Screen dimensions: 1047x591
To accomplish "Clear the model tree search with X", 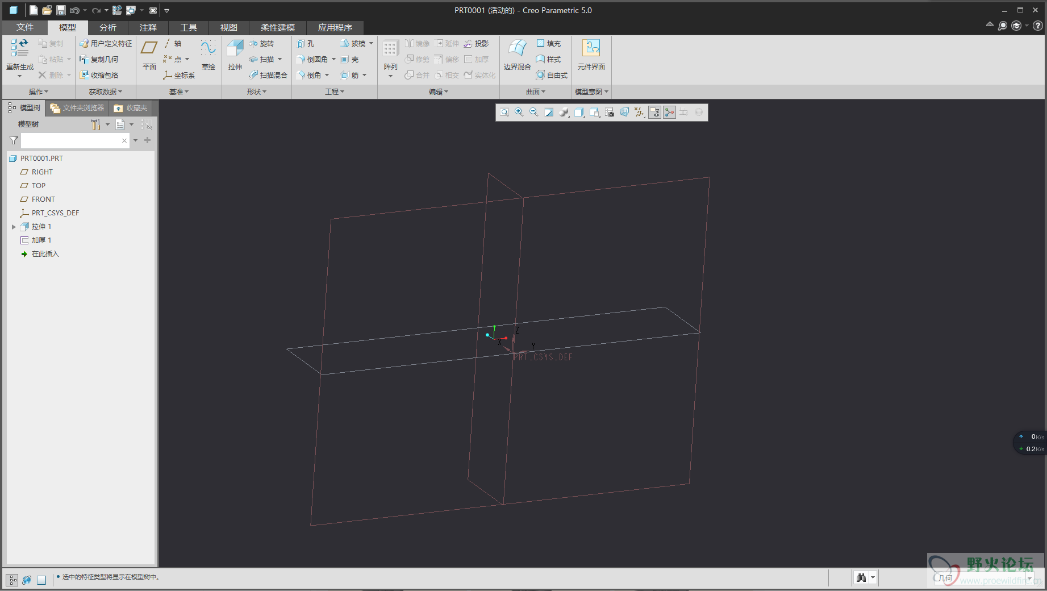I will tap(124, 140).
